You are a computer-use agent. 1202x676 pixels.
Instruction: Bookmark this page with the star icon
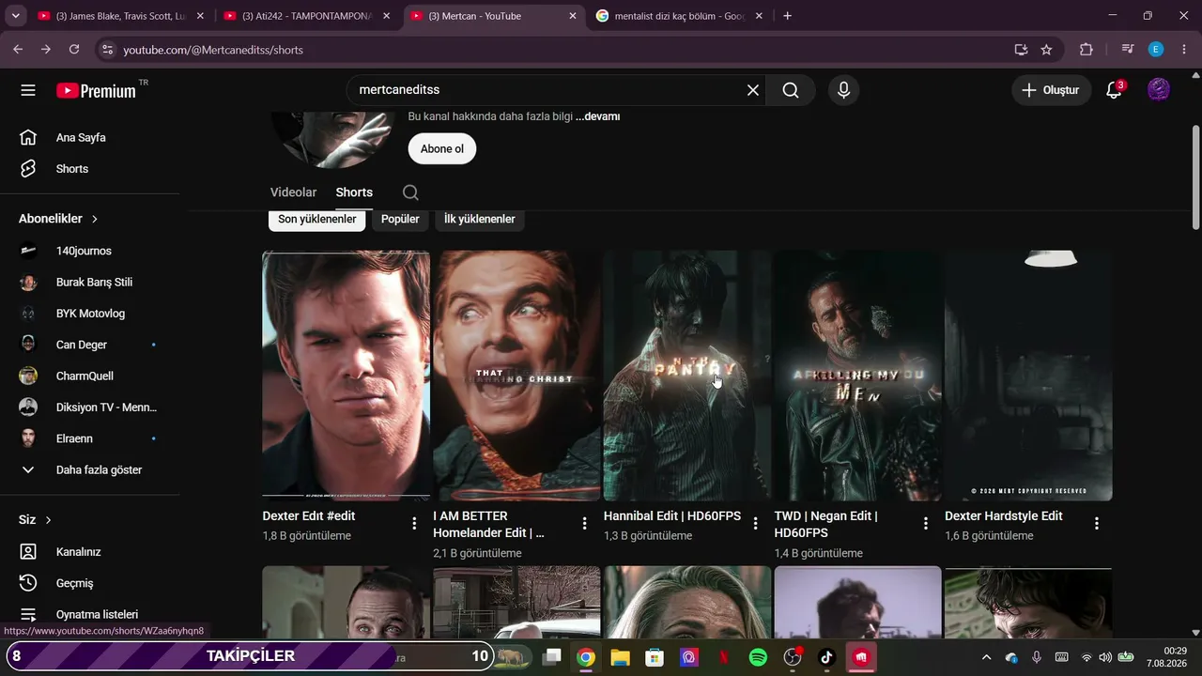click(1046, 50)
